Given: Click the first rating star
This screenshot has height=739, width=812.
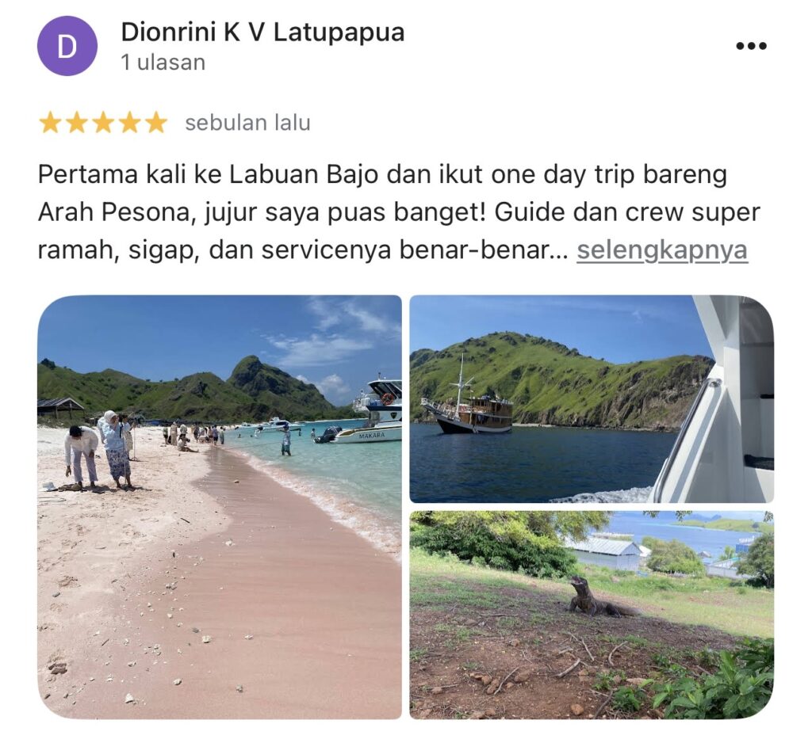Looking at the screenshot, I should 50,123.
